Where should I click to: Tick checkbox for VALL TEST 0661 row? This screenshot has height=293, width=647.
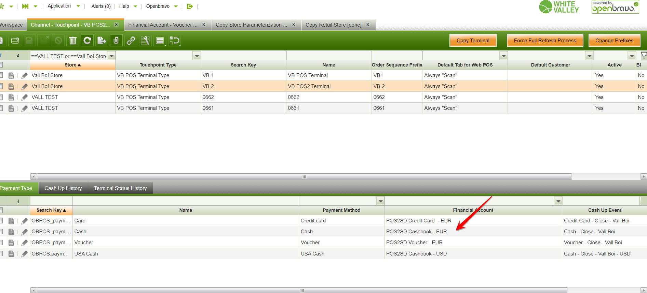1,108
